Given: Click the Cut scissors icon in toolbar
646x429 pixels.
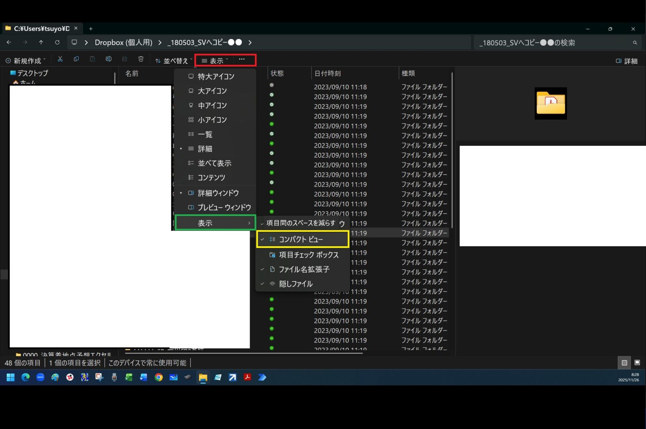Looking at the screenshot, I should tap(60, 59).
